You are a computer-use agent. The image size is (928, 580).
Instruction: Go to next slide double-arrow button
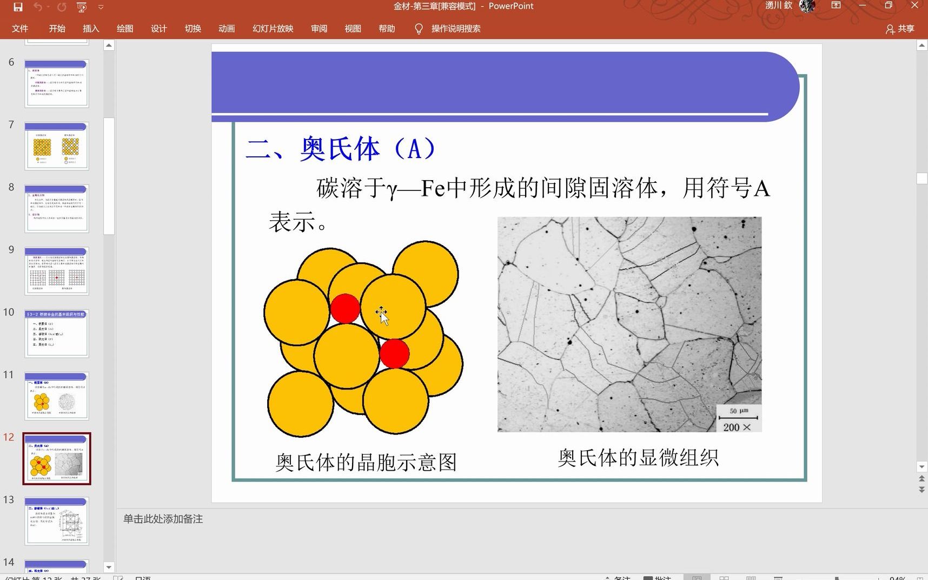tap(922, 489)
